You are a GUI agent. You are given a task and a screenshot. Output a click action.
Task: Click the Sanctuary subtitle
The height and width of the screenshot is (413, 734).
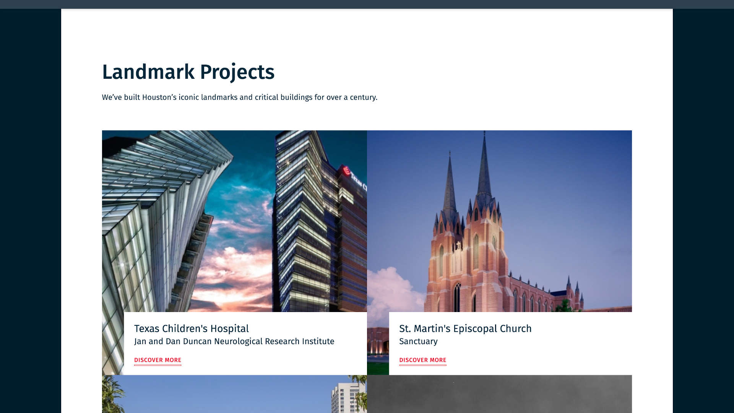pos(418,341)
